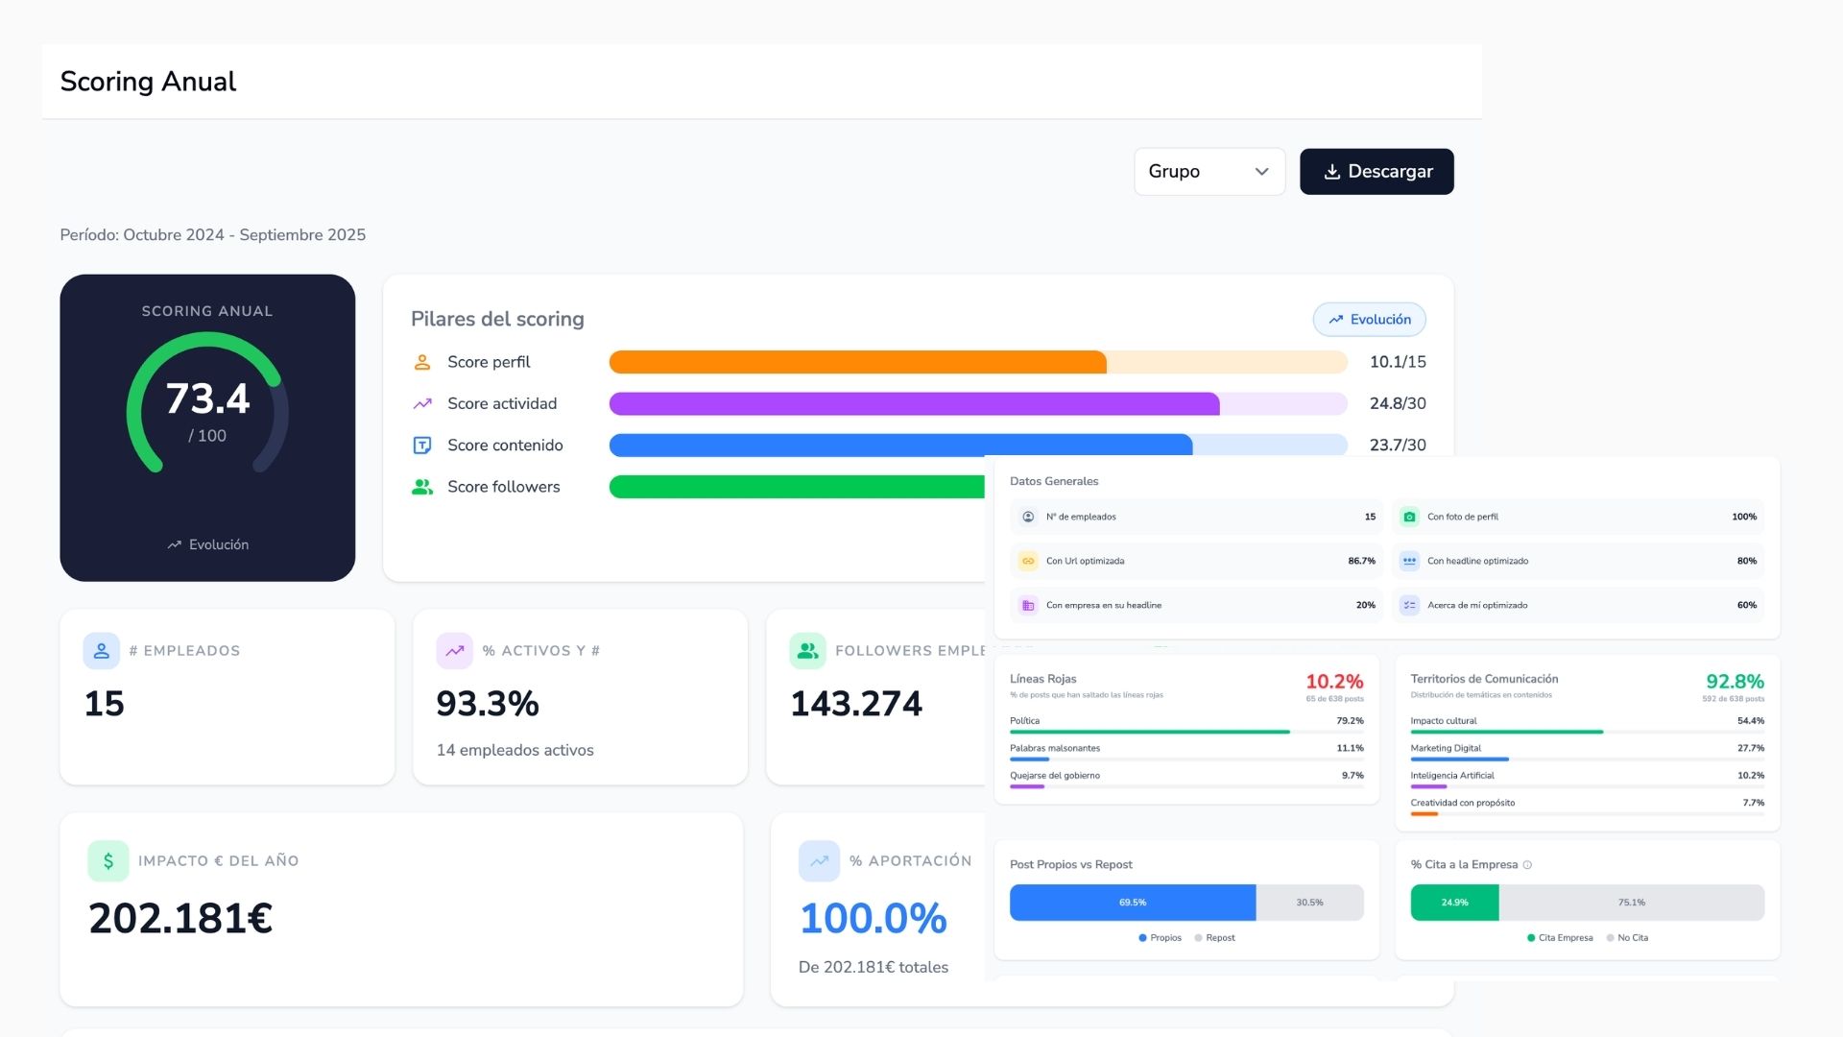Image resolution: width=1843 pixels, height=1037 pixels.
Task: Toggle the Propios legend item
Action: coord(1160,938)
